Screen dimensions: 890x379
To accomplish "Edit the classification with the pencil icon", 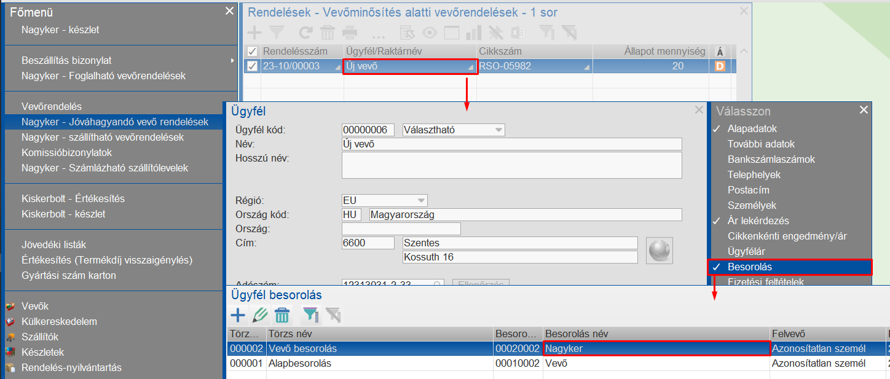I will coord(260,316).
